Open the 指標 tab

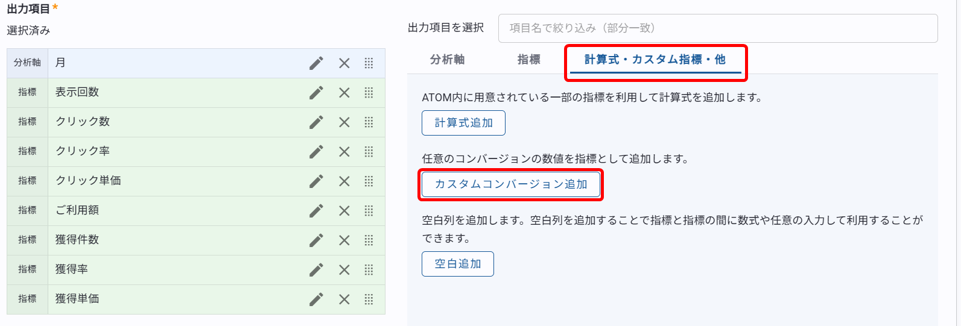[x=528, y=60]
